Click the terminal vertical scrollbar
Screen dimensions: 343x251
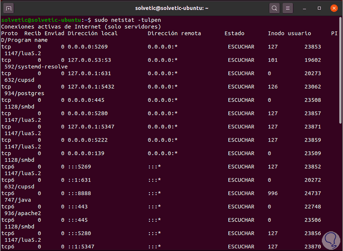[x=340, y=70]
